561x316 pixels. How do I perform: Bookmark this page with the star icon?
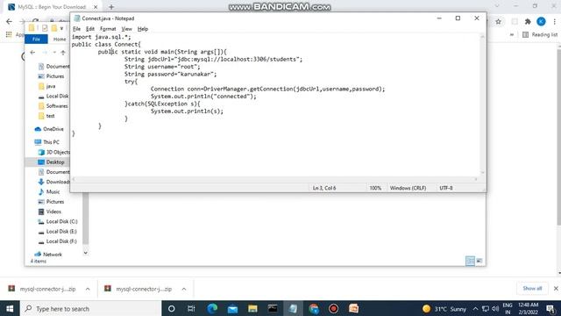499,21
